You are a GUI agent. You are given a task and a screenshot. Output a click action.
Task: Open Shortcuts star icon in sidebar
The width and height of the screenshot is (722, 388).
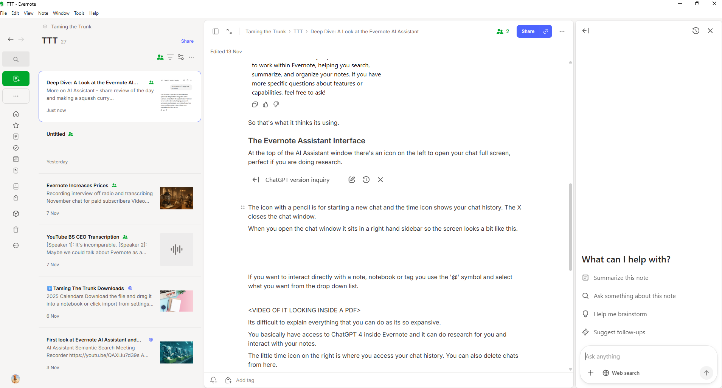[16, 125]
